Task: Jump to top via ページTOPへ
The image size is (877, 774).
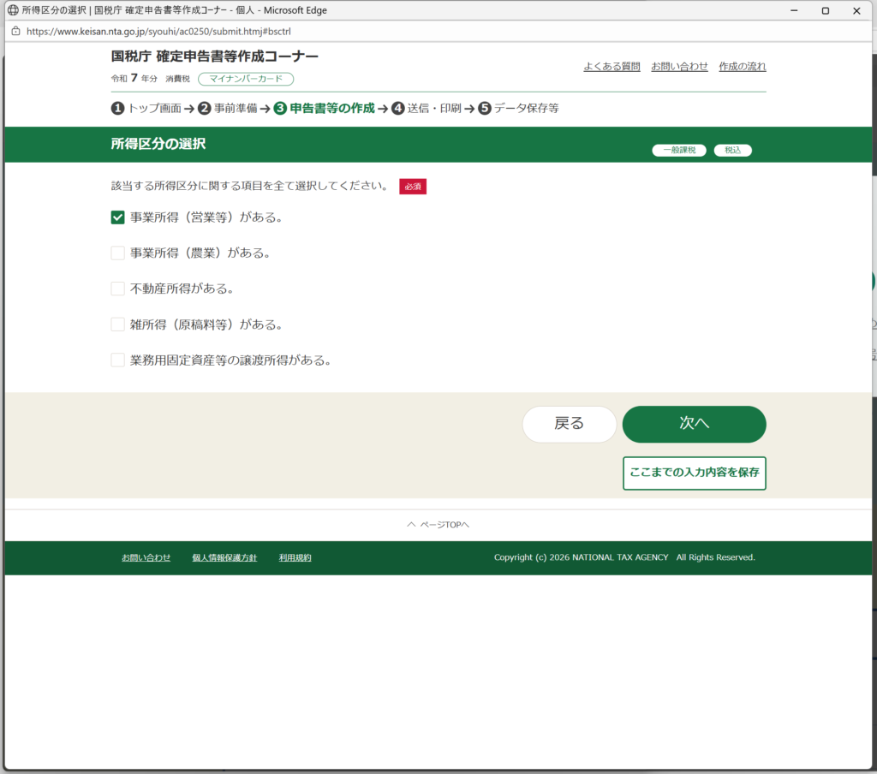Action: click(438, 525)
